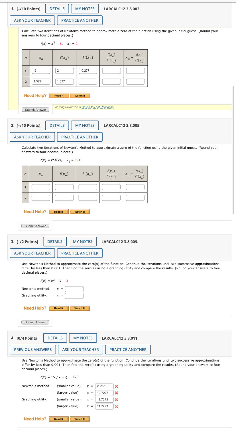Viewport: 236px width, 431px height.
Task: Open MY NOTES for question 1
Action: coord(85,9)
